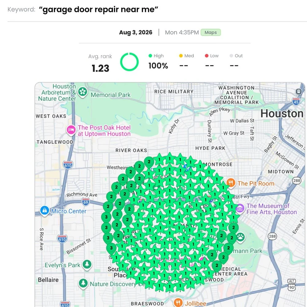Screen dimensions: 307x307
Task: Click the green rank donut chart
Action: click(130, 62)
